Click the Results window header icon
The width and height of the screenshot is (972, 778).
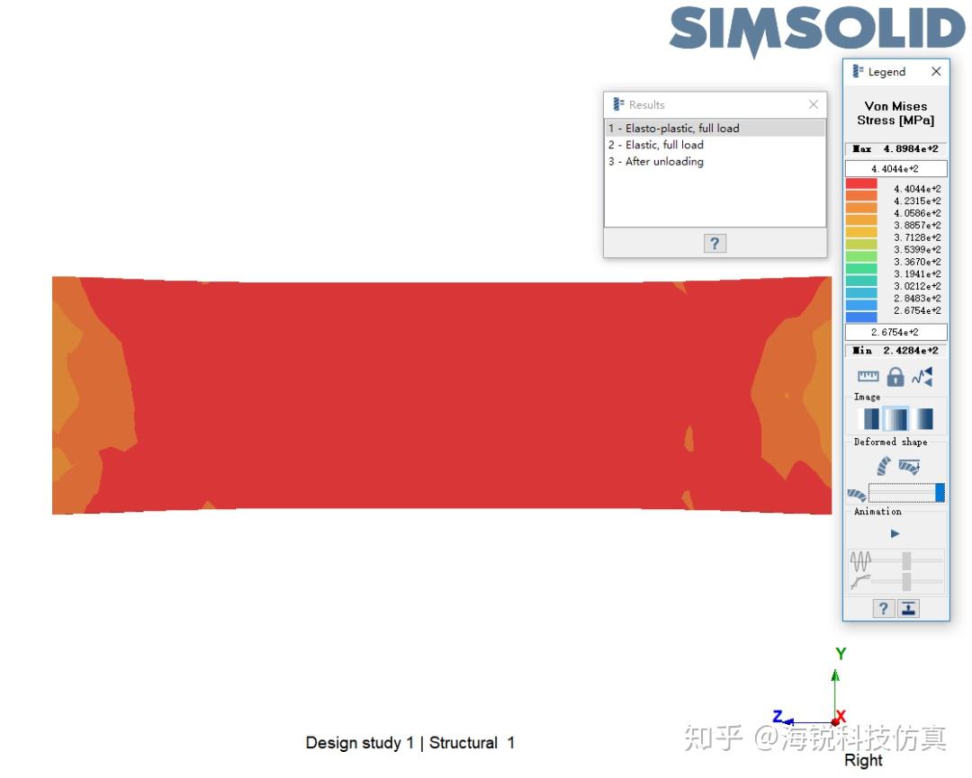point(616,104)
